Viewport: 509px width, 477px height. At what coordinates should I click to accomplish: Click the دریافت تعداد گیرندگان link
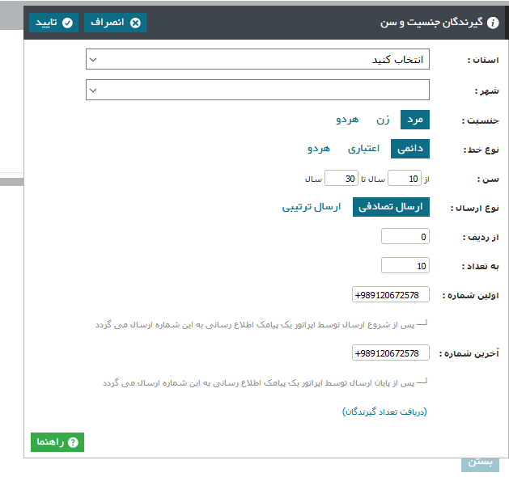tap(384, 412)
